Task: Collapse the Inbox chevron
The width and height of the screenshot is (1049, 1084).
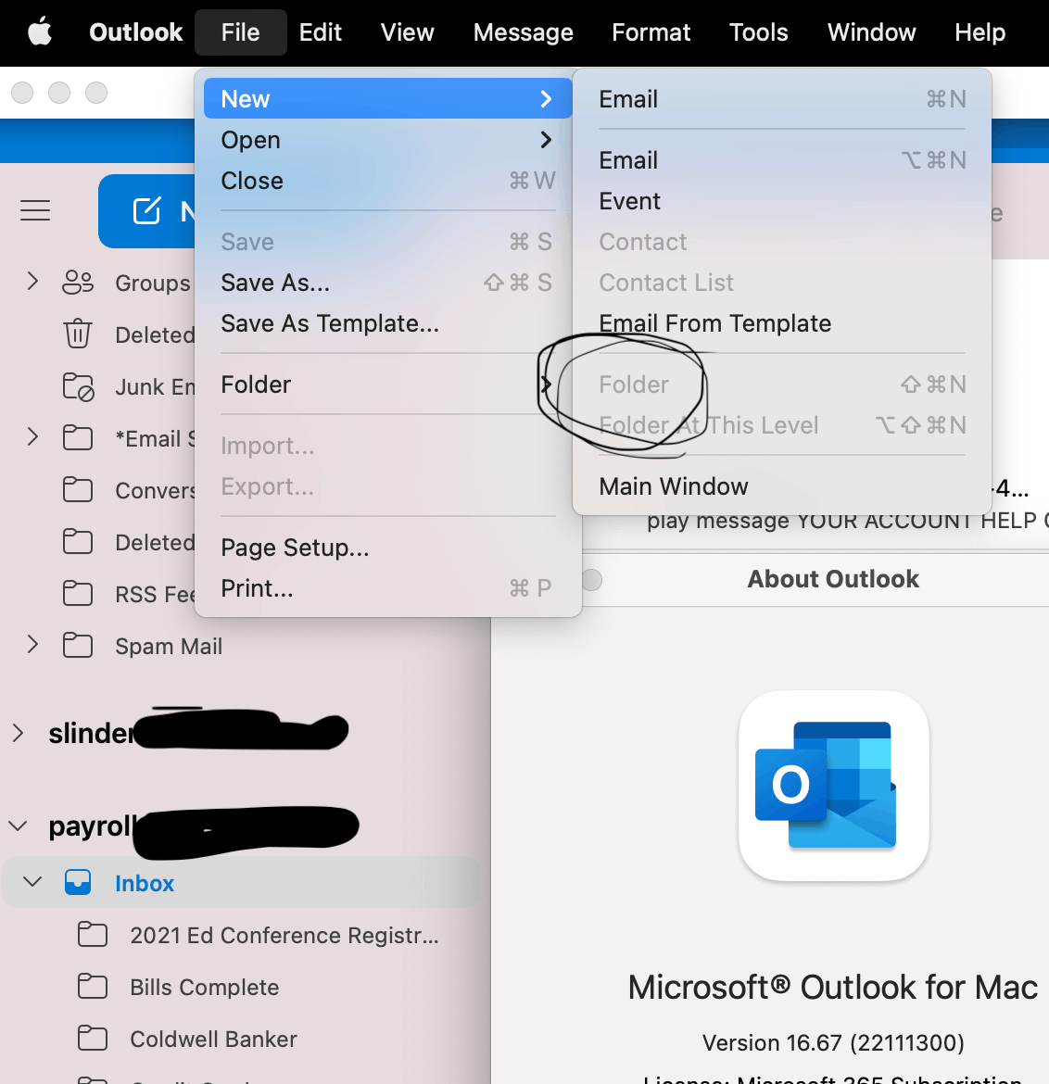Action: pos(32,881)
